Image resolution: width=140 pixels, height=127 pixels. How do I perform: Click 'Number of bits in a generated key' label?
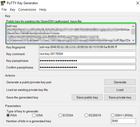tap(29, 121)
